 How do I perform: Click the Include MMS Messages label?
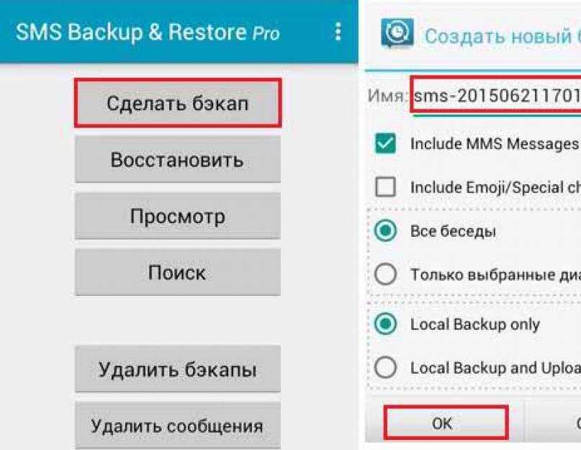point(495,144)
